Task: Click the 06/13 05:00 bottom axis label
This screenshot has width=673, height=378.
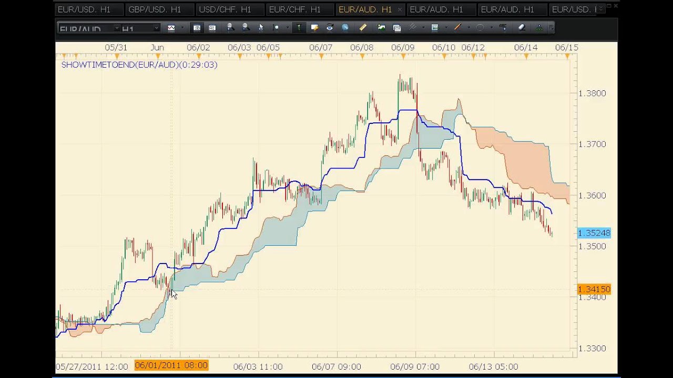Action: [x=493, y=366]
